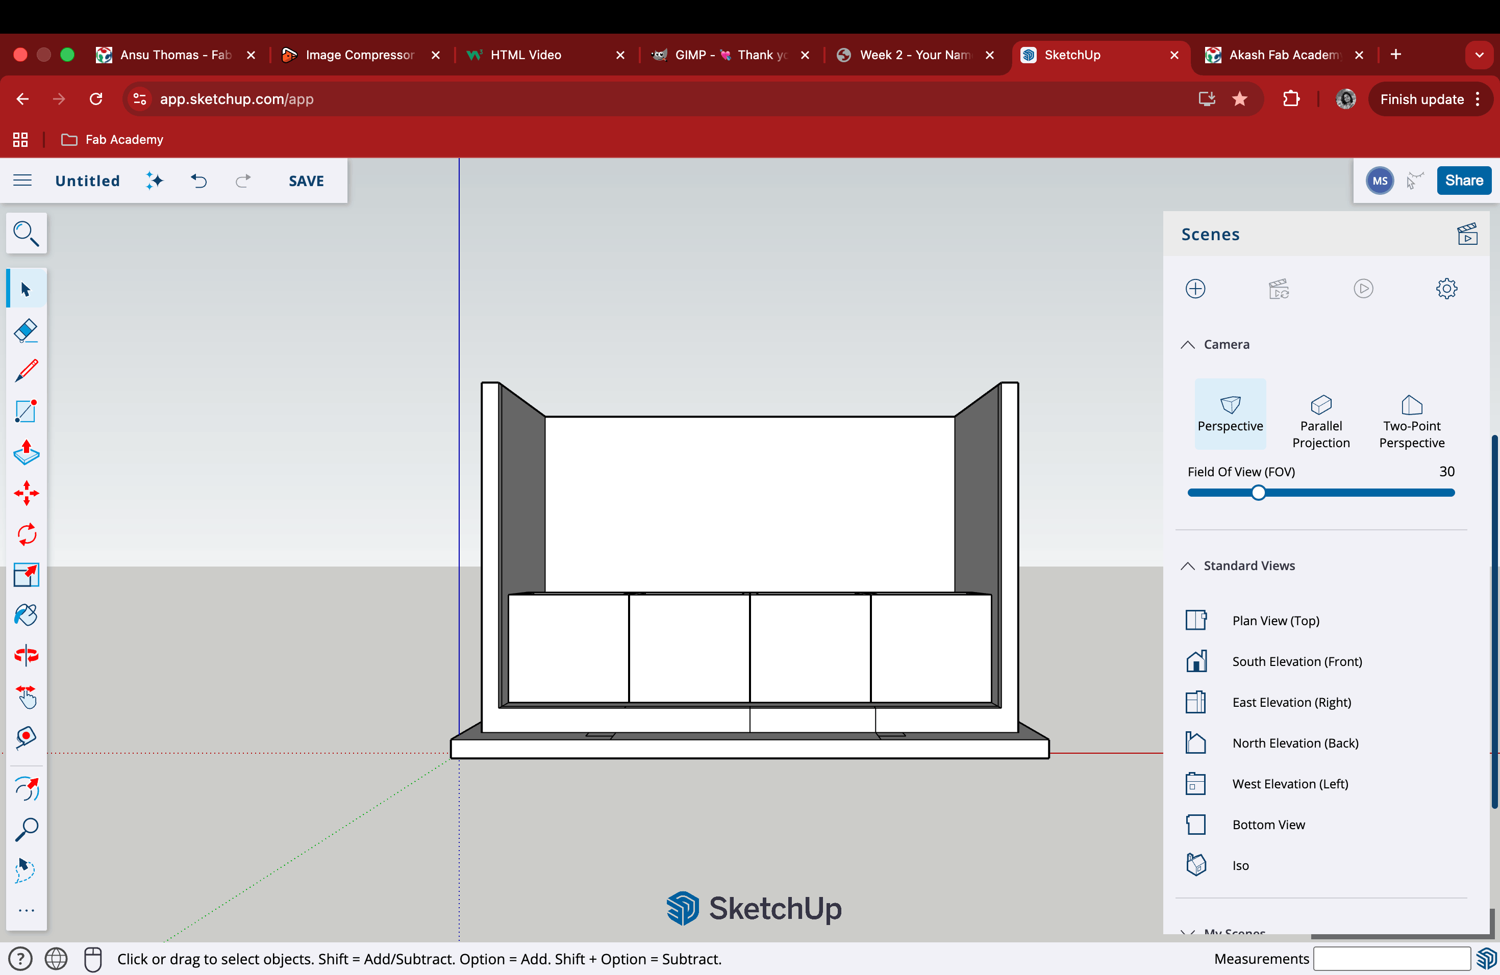
Task: Choose the Paint Bucket tool
Action: pos(26,614)
